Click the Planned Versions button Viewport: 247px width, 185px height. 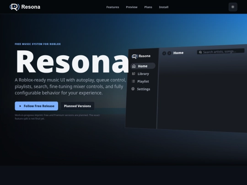click(77, 106)
